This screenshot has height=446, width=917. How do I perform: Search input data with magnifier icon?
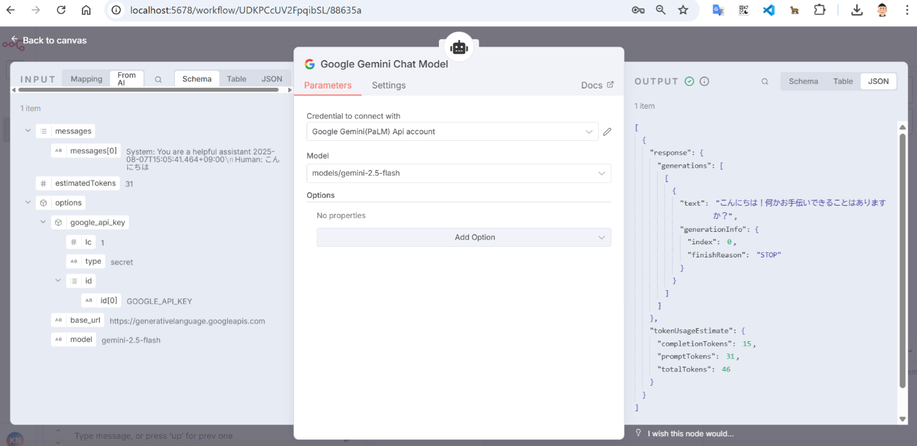click(x=159, y=79)
